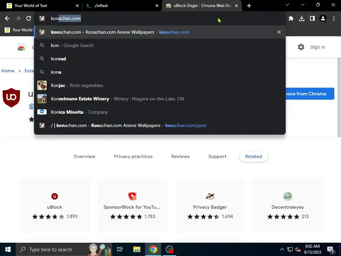Open the Chrome profile avatar
Screen dimensions: 341x256
point(323,19)
